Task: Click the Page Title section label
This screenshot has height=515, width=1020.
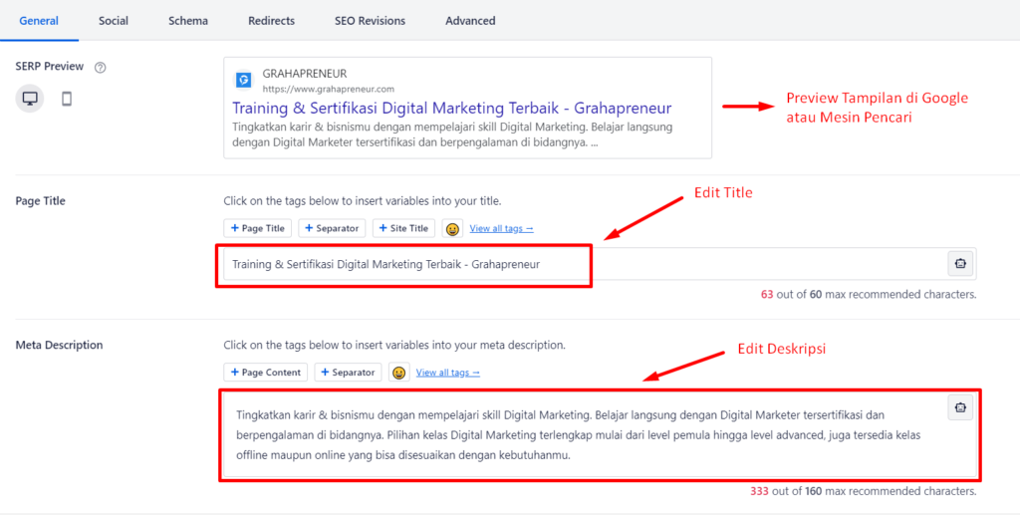Action: pos(40,200)
